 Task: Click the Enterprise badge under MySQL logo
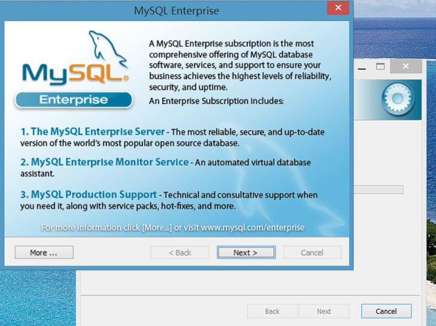(x=74, y=100)
